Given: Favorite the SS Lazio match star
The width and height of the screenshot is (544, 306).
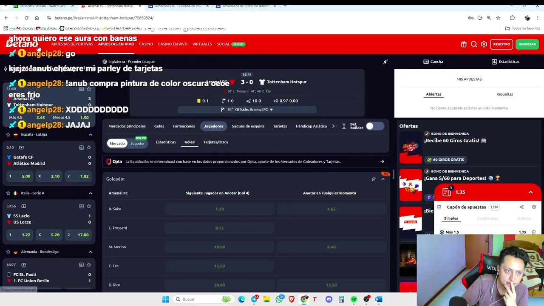Looking at the screenshot, I should pos(89,206).
